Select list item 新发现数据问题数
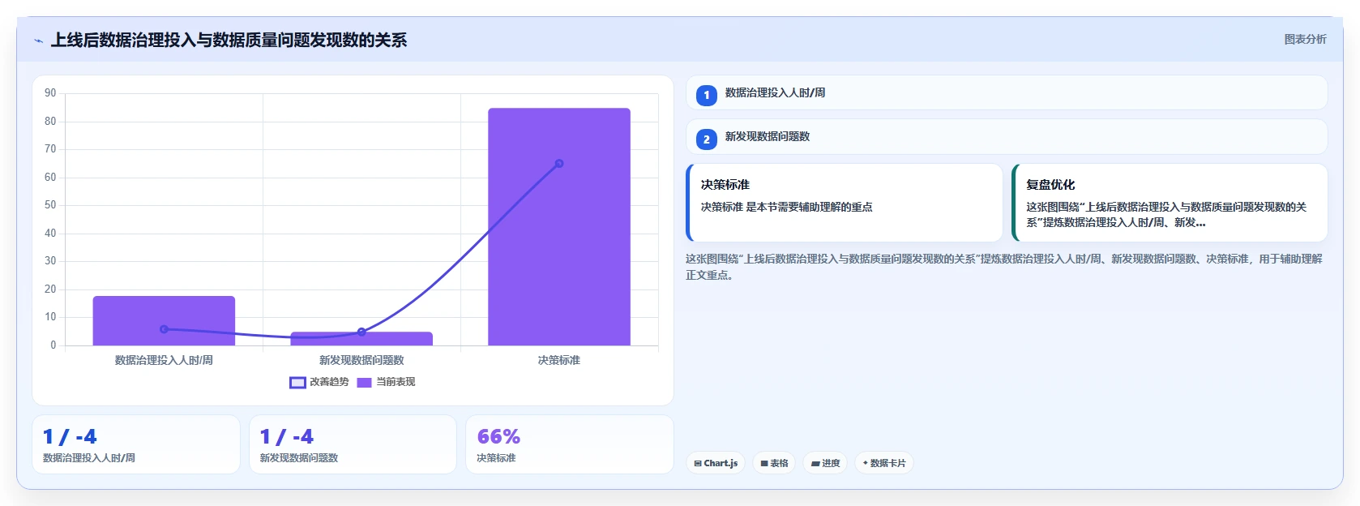 (1007, 136)
